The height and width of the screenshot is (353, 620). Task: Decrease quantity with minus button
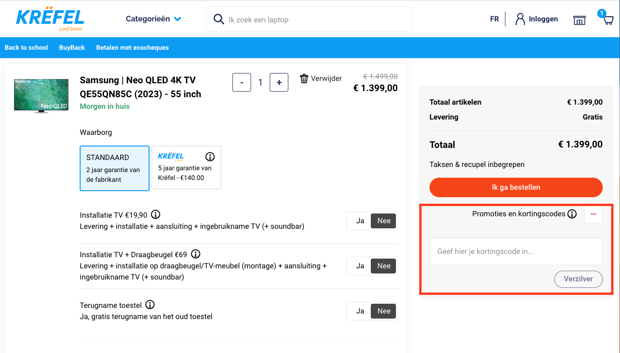pos(242,82)
